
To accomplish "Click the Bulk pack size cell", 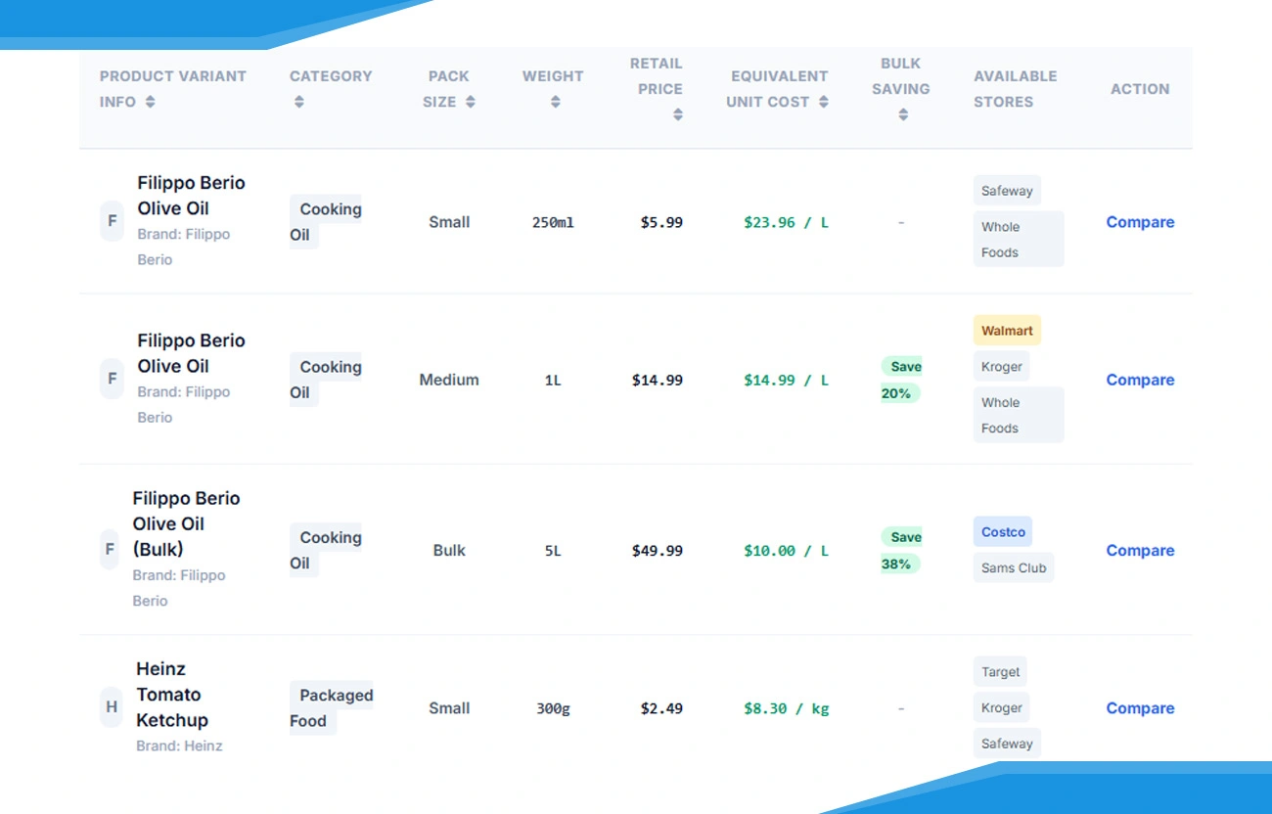I will (449, 550).
